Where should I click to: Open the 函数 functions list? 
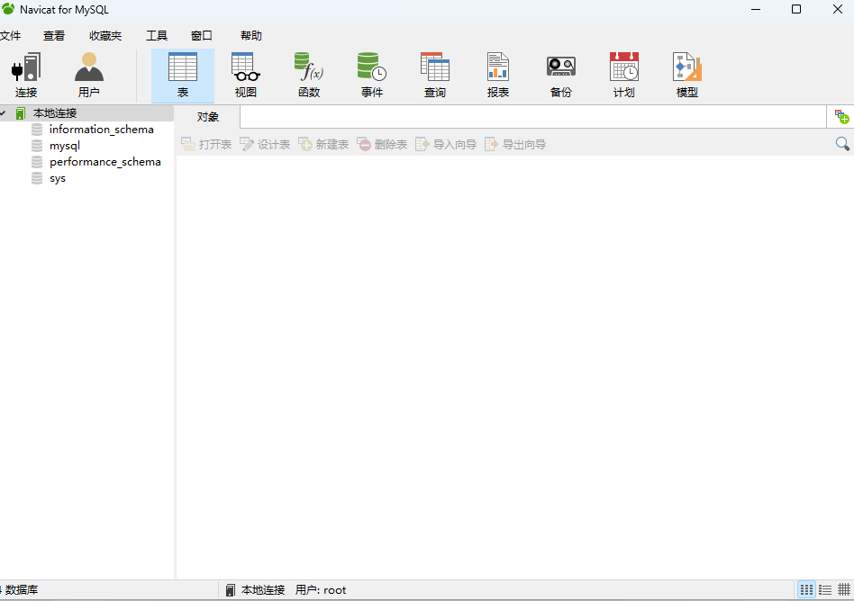click(309, 75)
